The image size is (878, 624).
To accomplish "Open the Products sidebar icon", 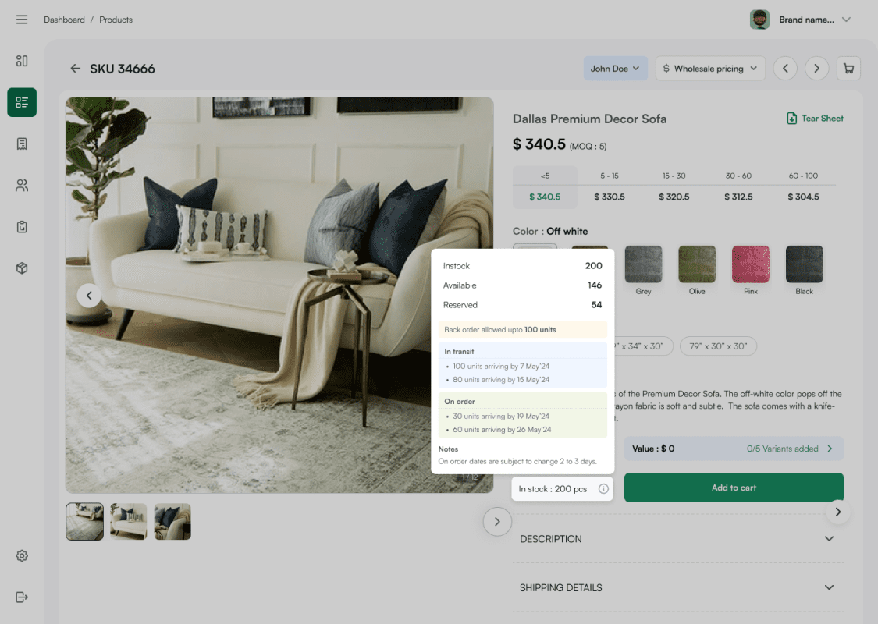I will pos(21,102).
